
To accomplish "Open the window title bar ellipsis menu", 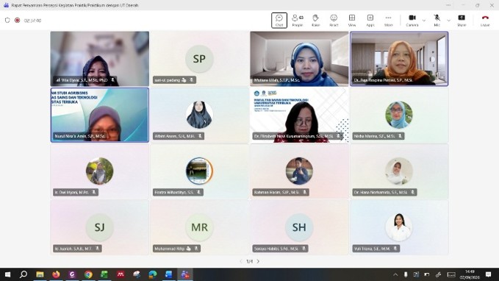I will coord(448,5).
